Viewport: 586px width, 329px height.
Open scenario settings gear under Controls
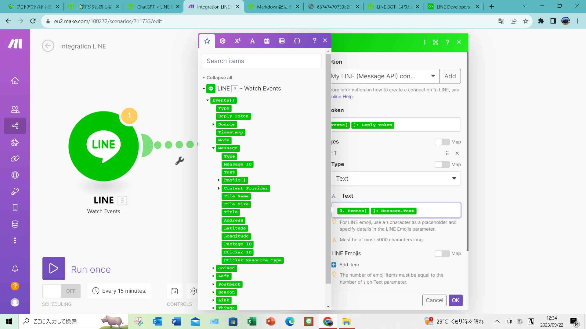click(194, 291)
